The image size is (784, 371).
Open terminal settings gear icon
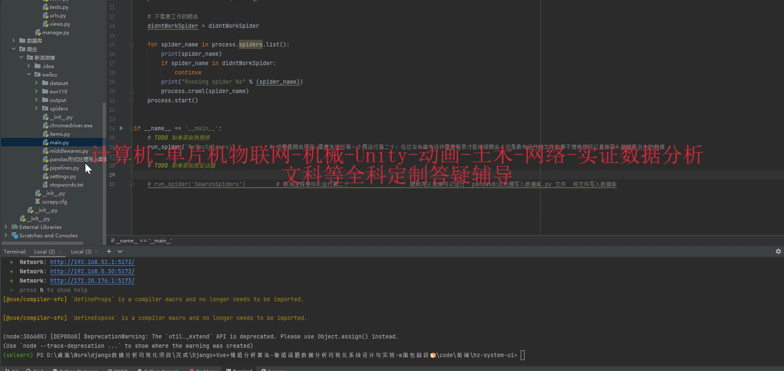coord(778,252)
